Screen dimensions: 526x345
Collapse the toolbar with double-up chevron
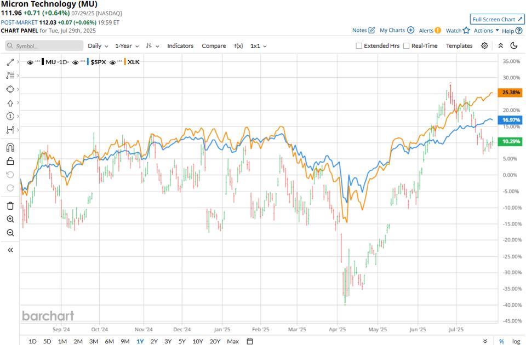500,45
